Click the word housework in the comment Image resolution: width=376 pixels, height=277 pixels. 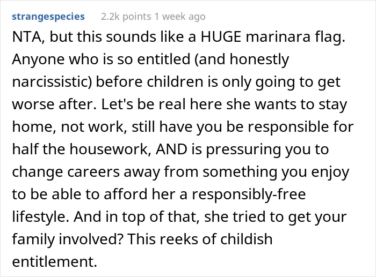coord(111,149)
